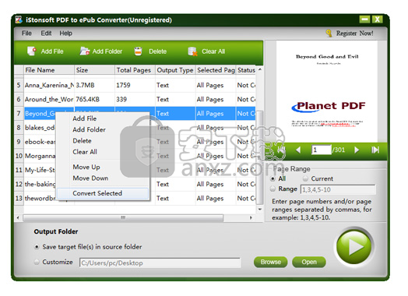The image size is (408, 296).
Task: Select the Anna_Karenina file row
Action: pyautogui.click(x=135, y=85)
